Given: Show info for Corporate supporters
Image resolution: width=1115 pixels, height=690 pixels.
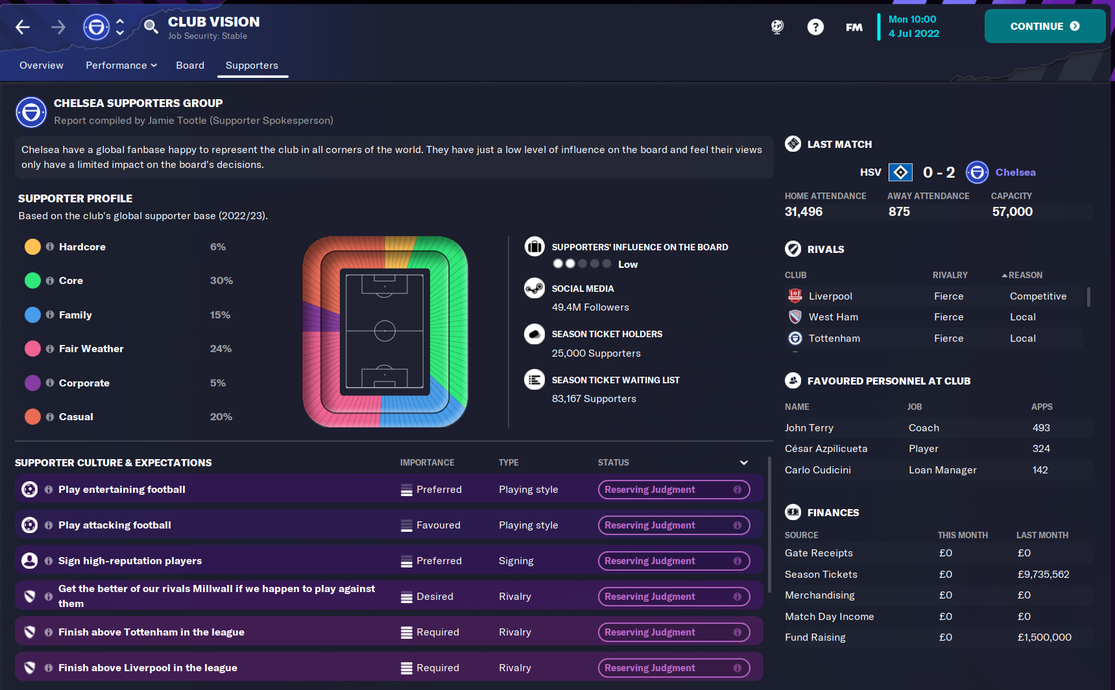Looking at the screenshot, I should point(50,383).
